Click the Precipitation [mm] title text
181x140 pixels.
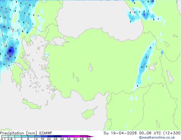[x=19, y=133]
